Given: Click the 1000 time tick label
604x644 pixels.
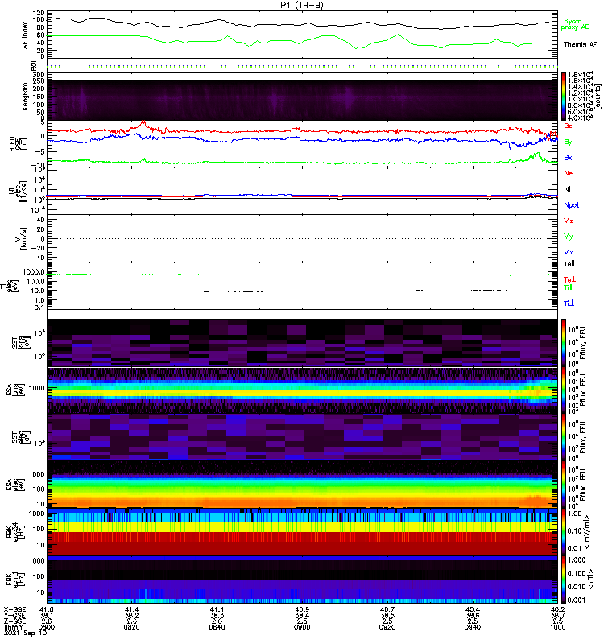Looking at the screenshot, I should point(557,627).
